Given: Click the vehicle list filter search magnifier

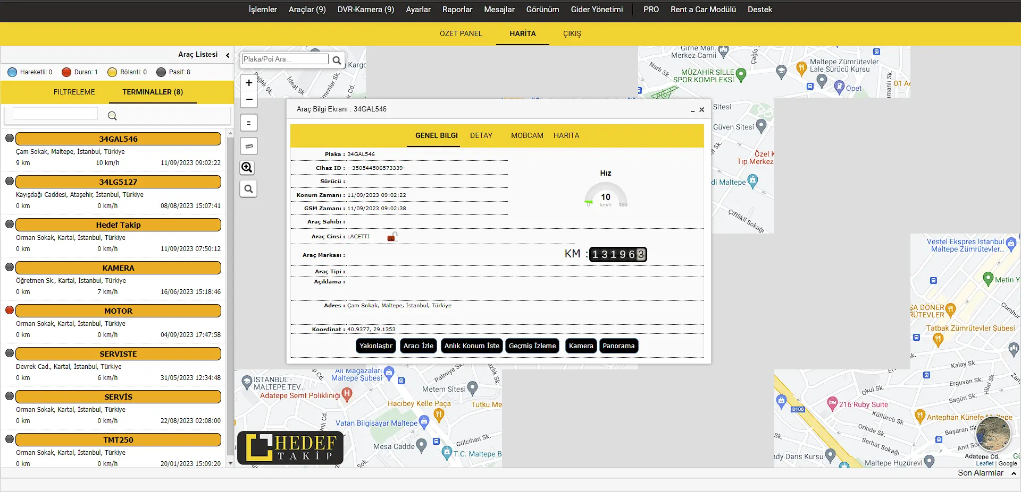Looking at the screenshot, I should 112,116.
